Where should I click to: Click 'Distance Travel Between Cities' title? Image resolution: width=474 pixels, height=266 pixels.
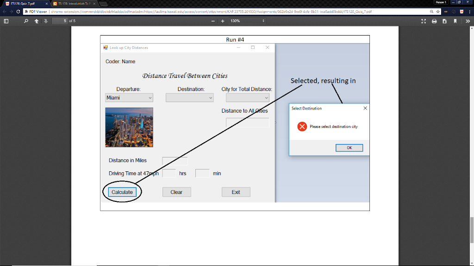pyautogui.click(x=185, y=76)
